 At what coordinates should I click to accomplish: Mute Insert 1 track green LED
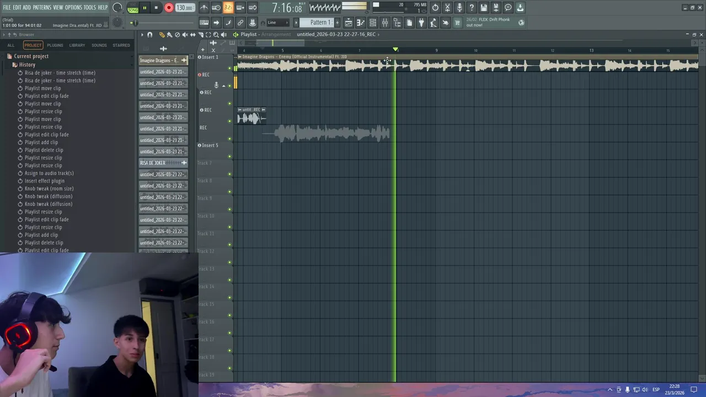click(x=230, y=68)
